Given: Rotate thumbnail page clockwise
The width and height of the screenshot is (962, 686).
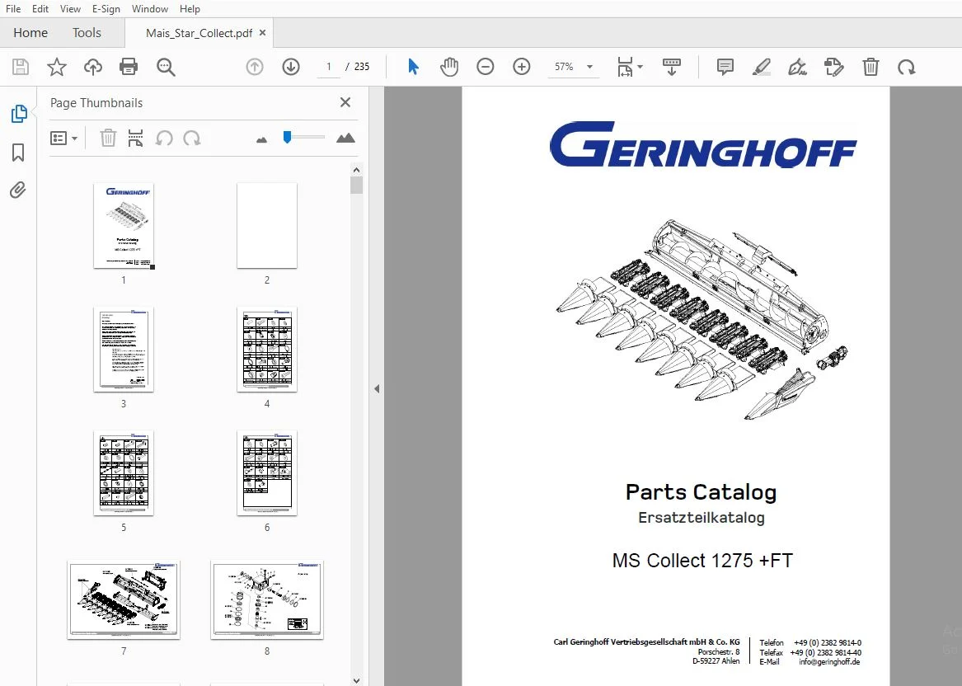Looking at the screenshot, I should [192, 138].
